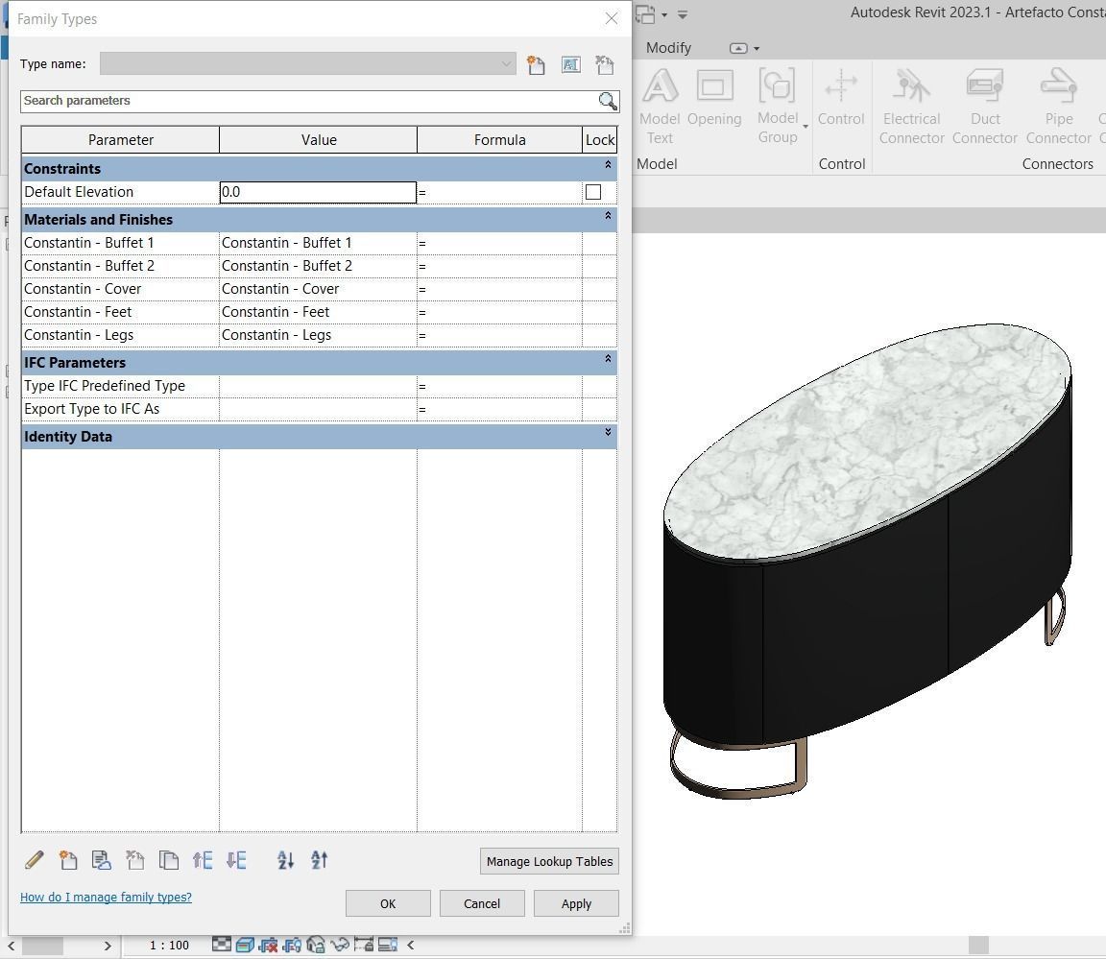Click the Move Parameter Up icon
The height and width of the screenshot is (959, 1106).
203,859
